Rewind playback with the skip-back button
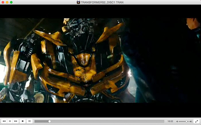 [4, 121]
